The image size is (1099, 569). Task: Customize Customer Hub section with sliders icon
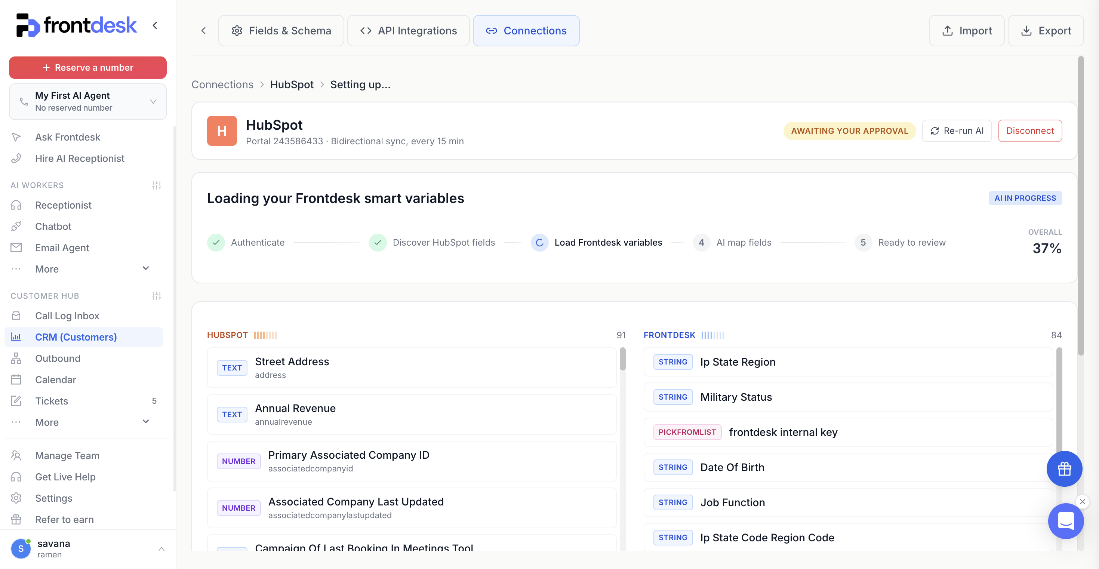coord(157,296)
